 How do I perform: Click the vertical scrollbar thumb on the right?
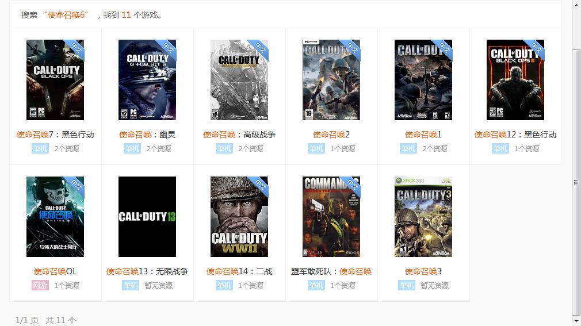click(576, 182)
